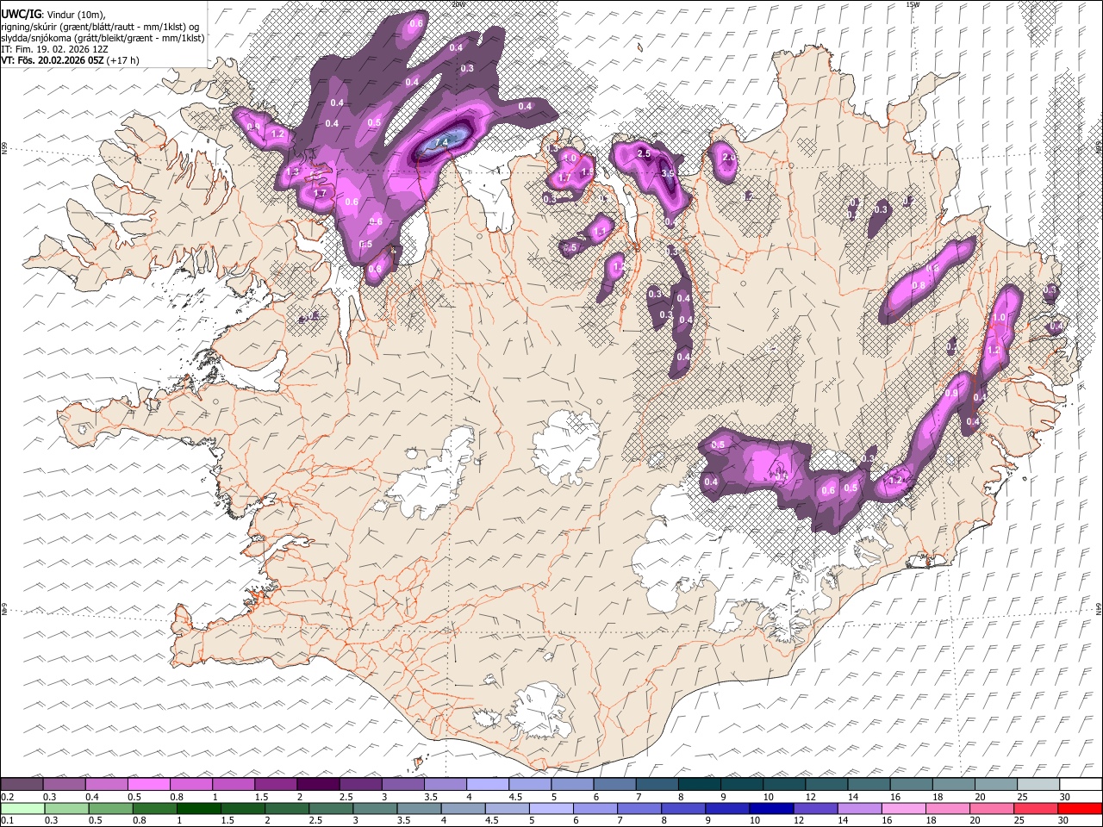Image resolution: width=1103 pixels, height=827 pixels.
Task: Click the "UWC/IG" title text
Action: coord(21,14)
